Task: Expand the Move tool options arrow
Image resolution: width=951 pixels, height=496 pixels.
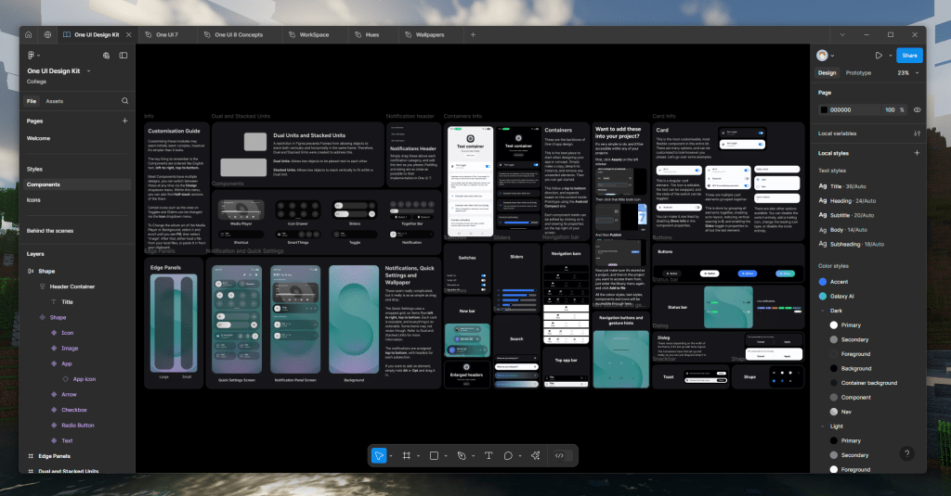Action: (391, 456)
